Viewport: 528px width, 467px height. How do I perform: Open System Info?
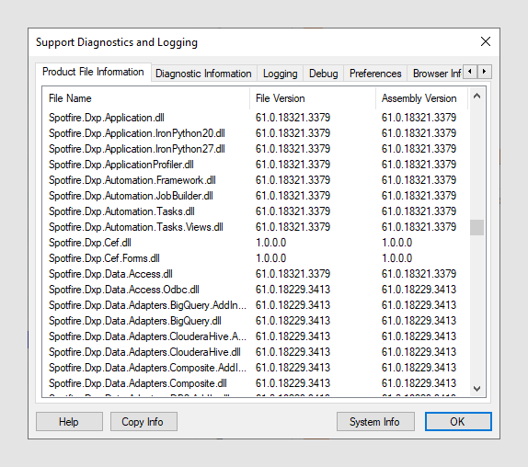coord(375,422)
